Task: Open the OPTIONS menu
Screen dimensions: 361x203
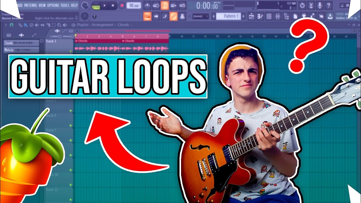Action: coord(53,5)
